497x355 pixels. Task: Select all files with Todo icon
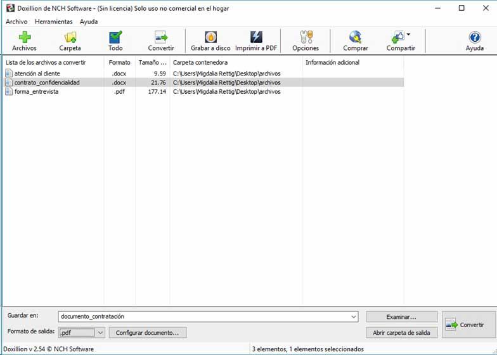[x=115, y=37]
